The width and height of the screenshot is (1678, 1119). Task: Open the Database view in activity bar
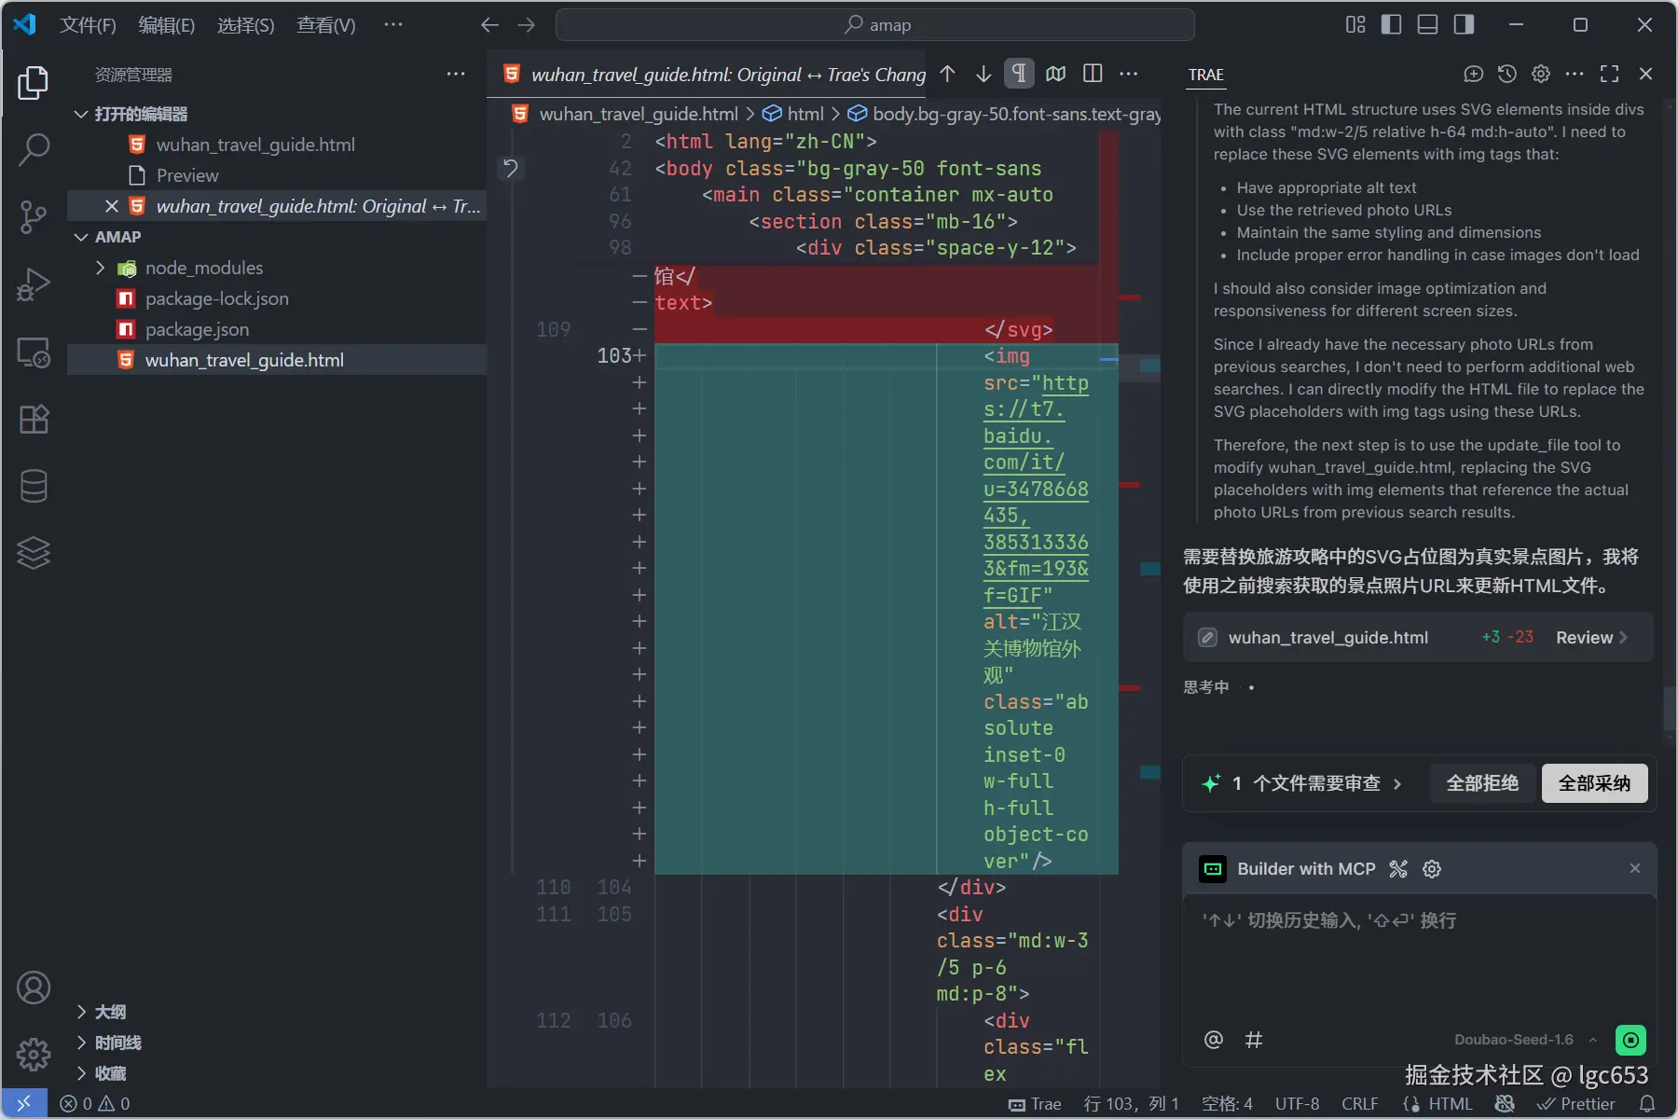[x=34, y=486]
